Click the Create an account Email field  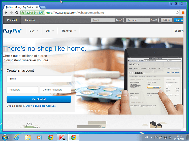[39, 79]
